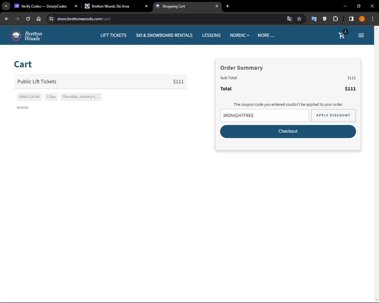Image resolution: width=379 pixels, height=303 pixels.
Task: Expand the MORE ... menu
Action: pos(266,35)
